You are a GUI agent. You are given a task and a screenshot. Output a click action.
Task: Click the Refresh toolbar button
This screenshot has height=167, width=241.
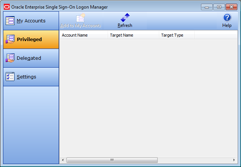[x=125, y=21]
